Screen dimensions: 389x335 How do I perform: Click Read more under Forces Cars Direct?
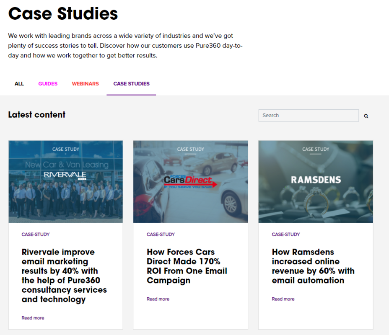(x=158, y=299)
